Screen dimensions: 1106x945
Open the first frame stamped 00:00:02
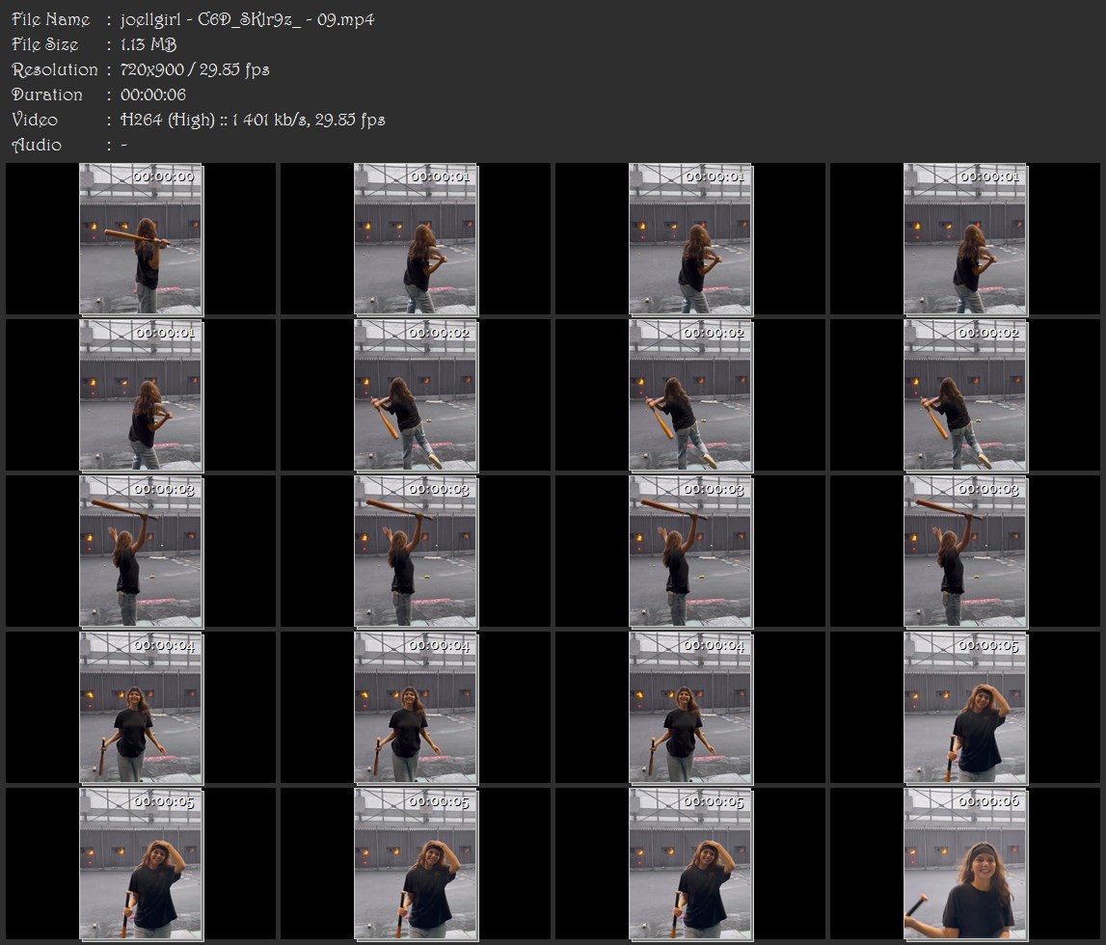(417, 395)
